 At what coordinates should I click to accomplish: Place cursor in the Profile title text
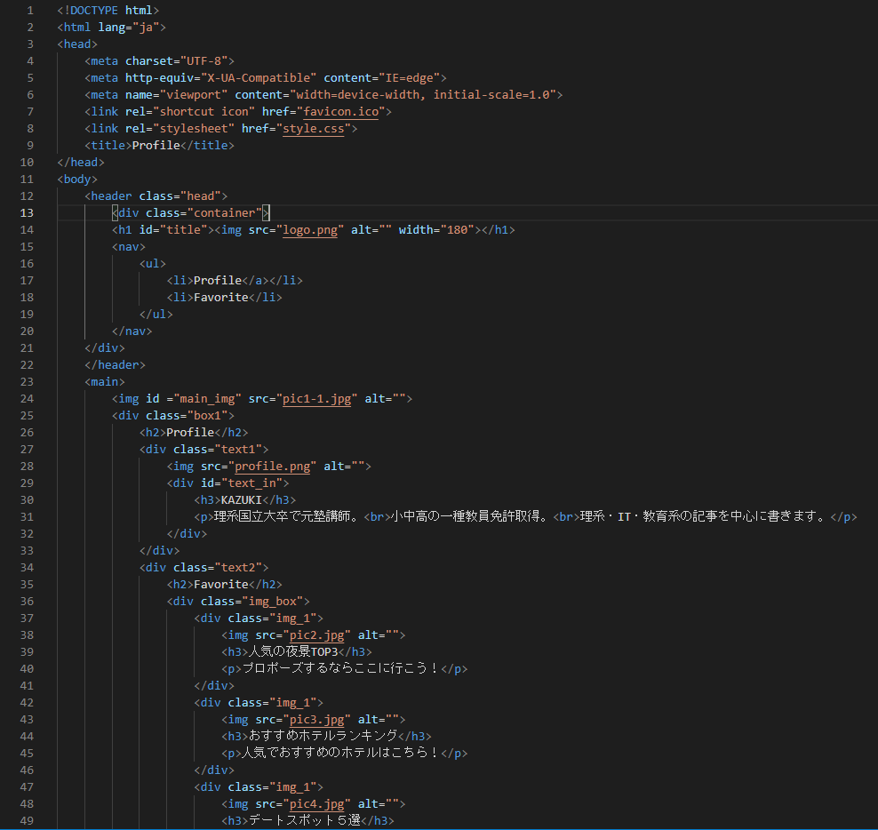click(156, 146)
